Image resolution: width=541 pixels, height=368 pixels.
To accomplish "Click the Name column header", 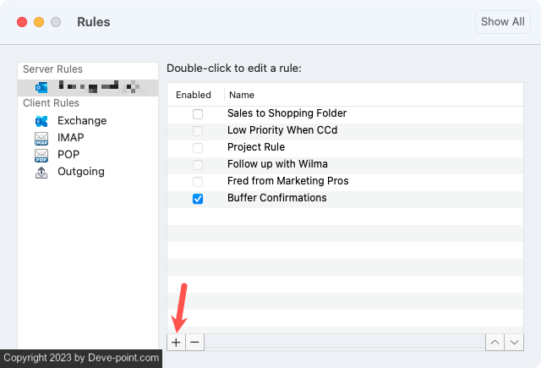I will (242, 95).
